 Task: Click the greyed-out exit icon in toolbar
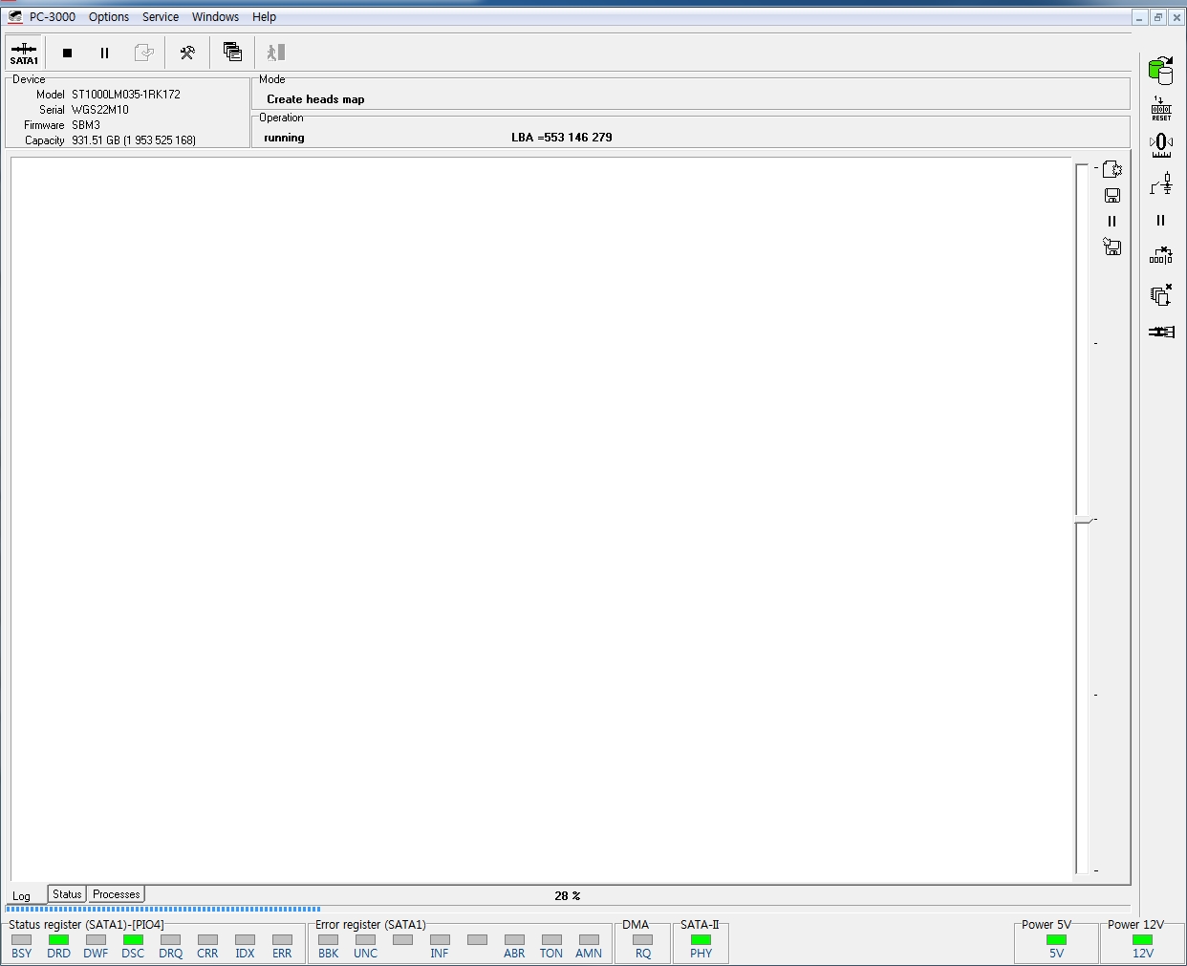click(276, 53)
